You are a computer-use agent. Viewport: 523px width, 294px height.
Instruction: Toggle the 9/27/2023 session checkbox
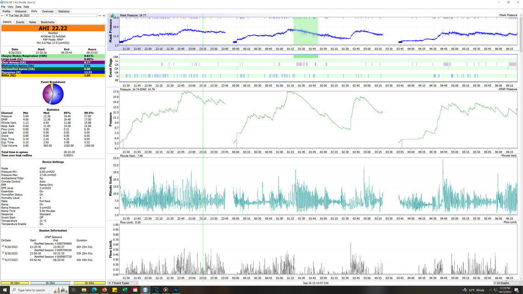pos(3,259)
